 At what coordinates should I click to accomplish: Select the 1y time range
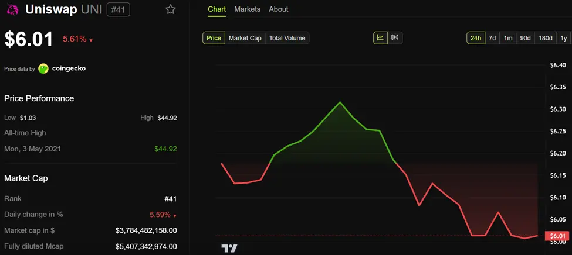[564, 38]
